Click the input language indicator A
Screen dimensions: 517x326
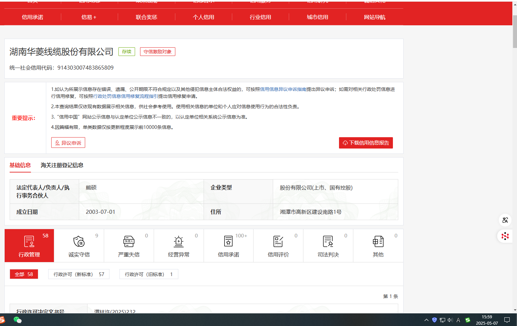[x=458, y=320]
